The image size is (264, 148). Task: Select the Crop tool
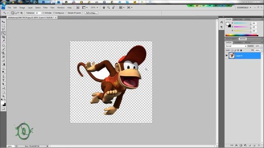point(3,37)
